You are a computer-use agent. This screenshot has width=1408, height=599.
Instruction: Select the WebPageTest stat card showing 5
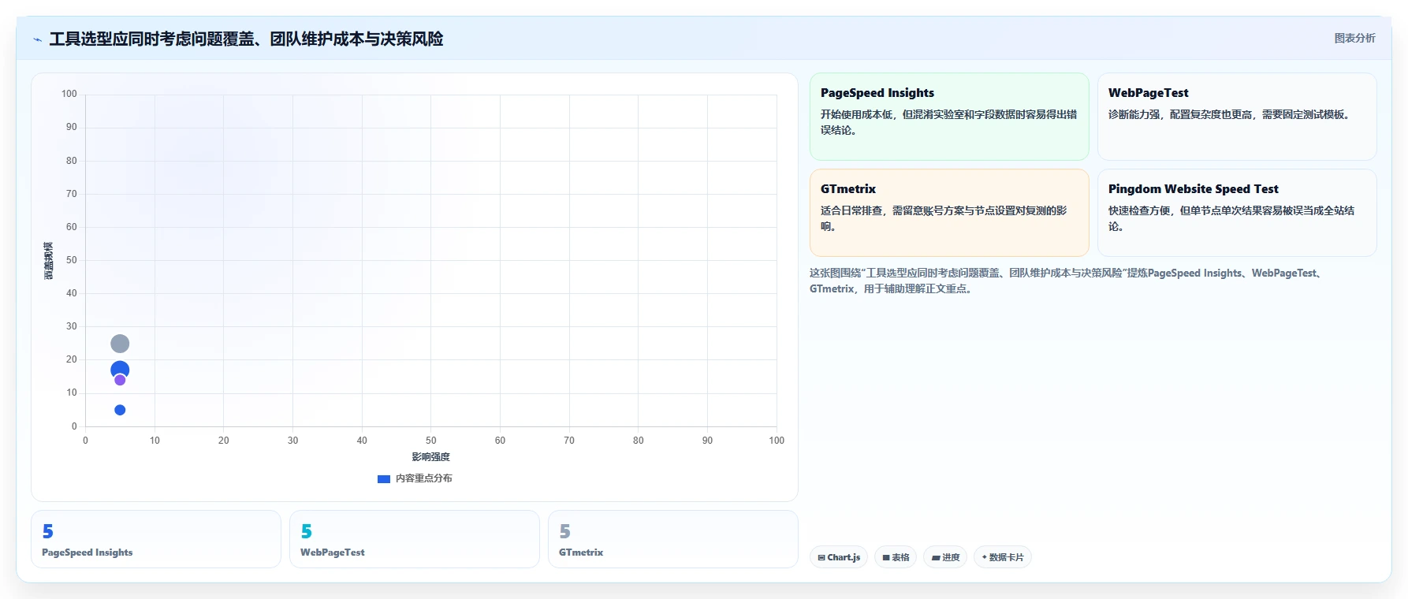point(415,539)
